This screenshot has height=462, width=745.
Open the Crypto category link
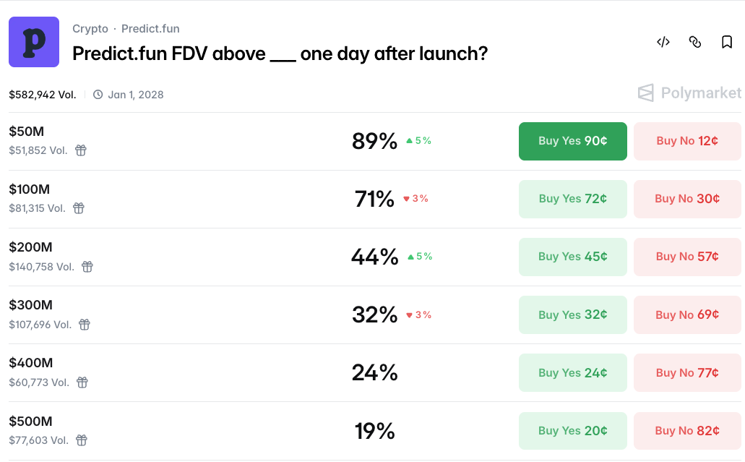click(90, 29)
